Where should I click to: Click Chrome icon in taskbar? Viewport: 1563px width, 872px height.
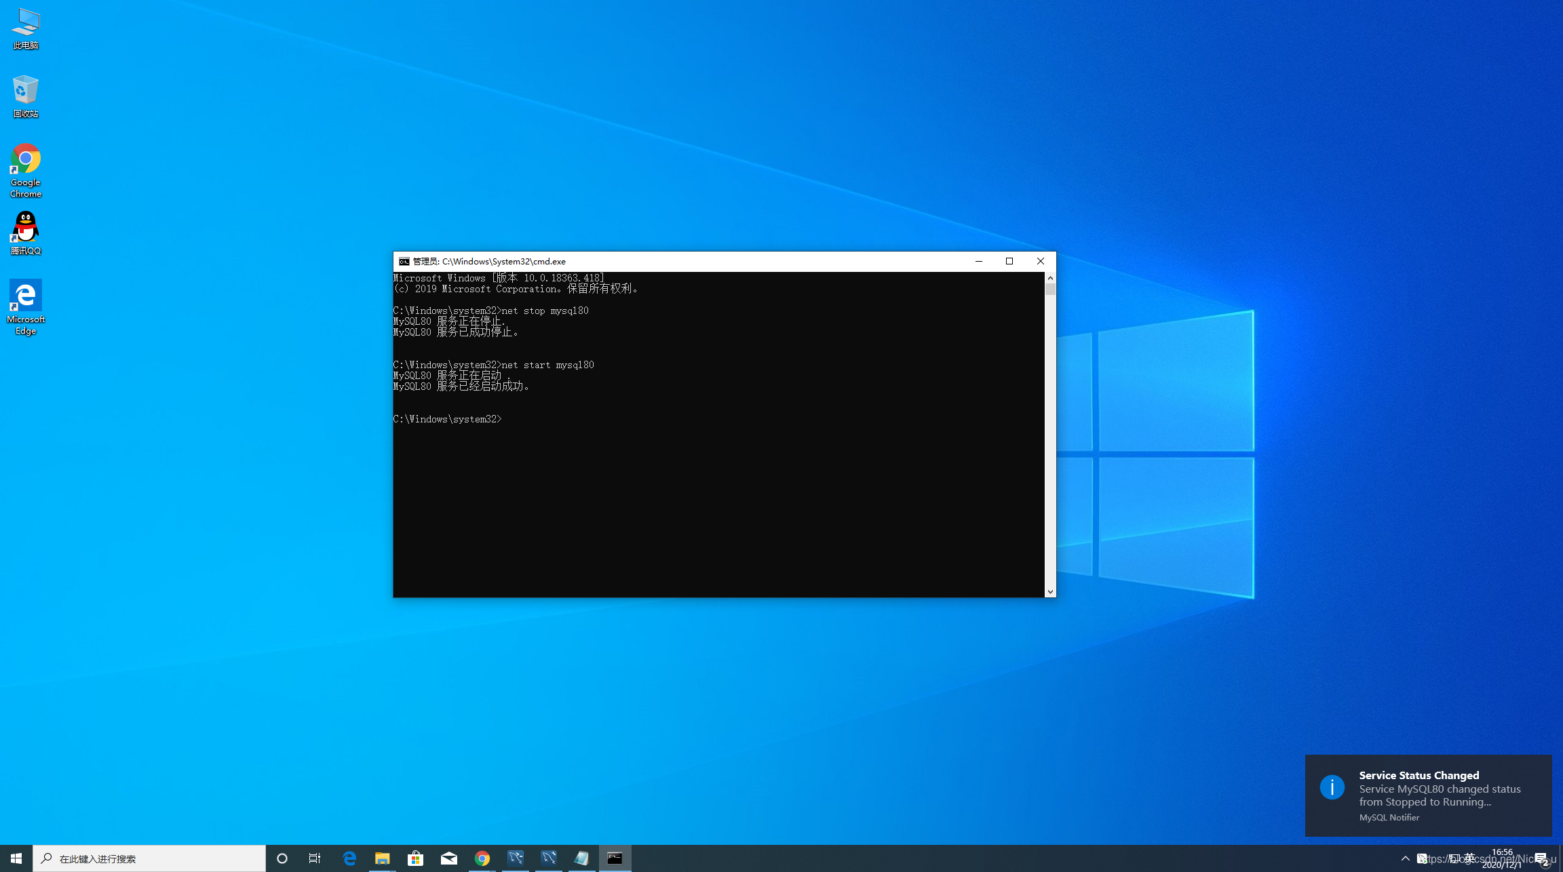click(482, 858)
